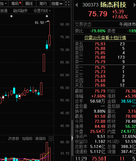Click the 换手 value 9.88%
Viewport: 136px width, 161px height.
point(100,111)
